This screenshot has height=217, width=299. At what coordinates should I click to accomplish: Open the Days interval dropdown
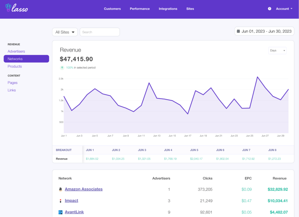277,51
